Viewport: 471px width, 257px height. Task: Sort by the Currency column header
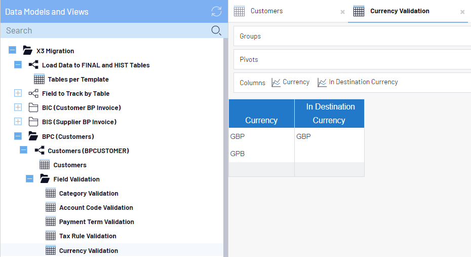pos(261,120)
